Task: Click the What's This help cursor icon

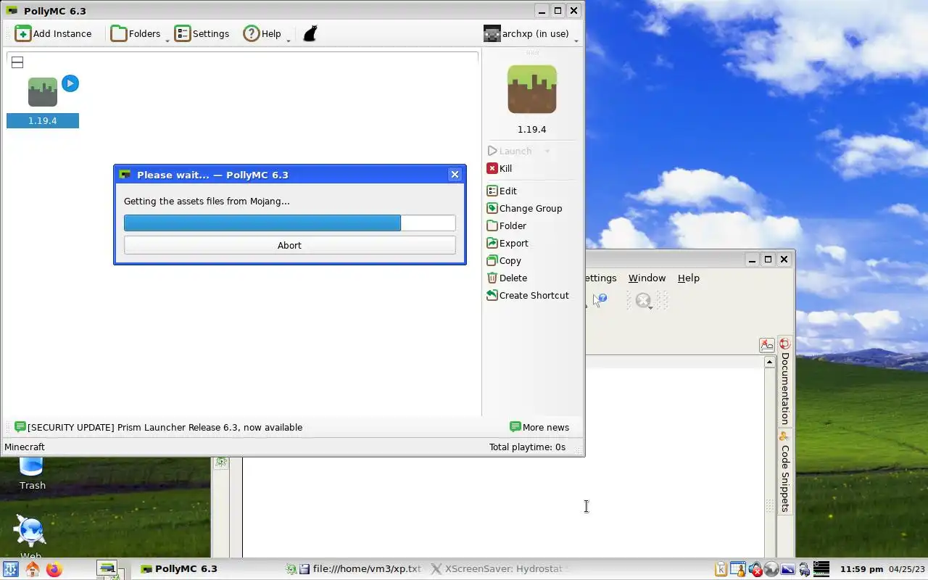Action: click(600, 300)
